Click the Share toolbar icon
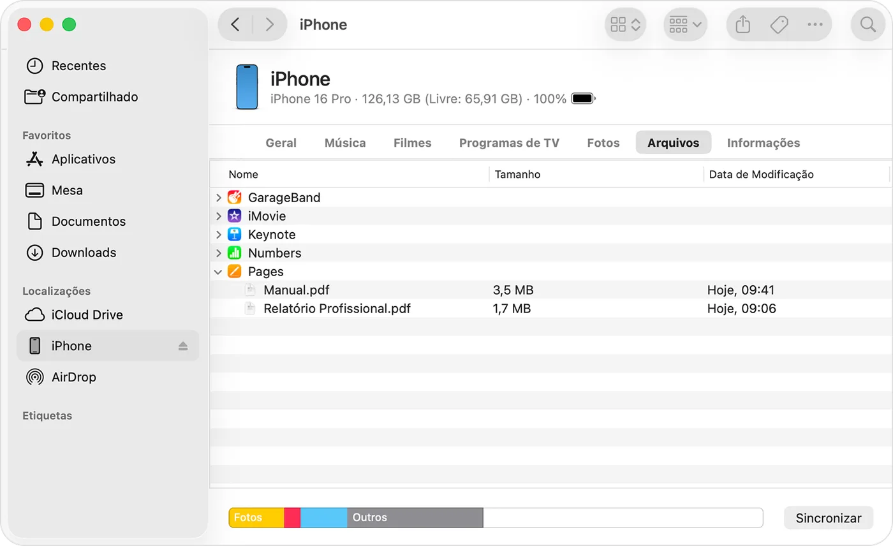Image resolution: width=893 pixels, height=546 pixels. click(x=742, y=25)
